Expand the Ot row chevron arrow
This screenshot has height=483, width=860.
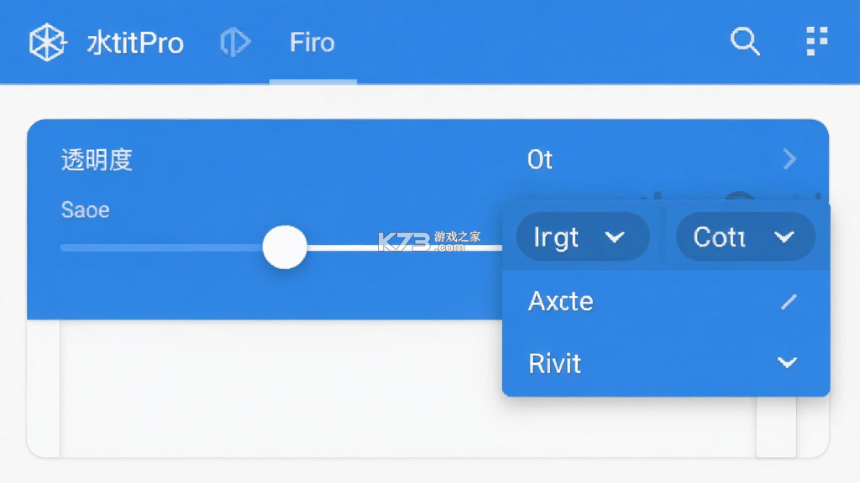coord(789,159)
